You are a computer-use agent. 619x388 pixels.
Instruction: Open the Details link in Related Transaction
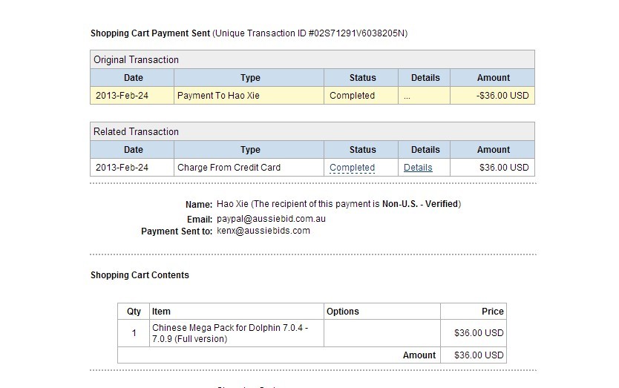pos(418,168)
